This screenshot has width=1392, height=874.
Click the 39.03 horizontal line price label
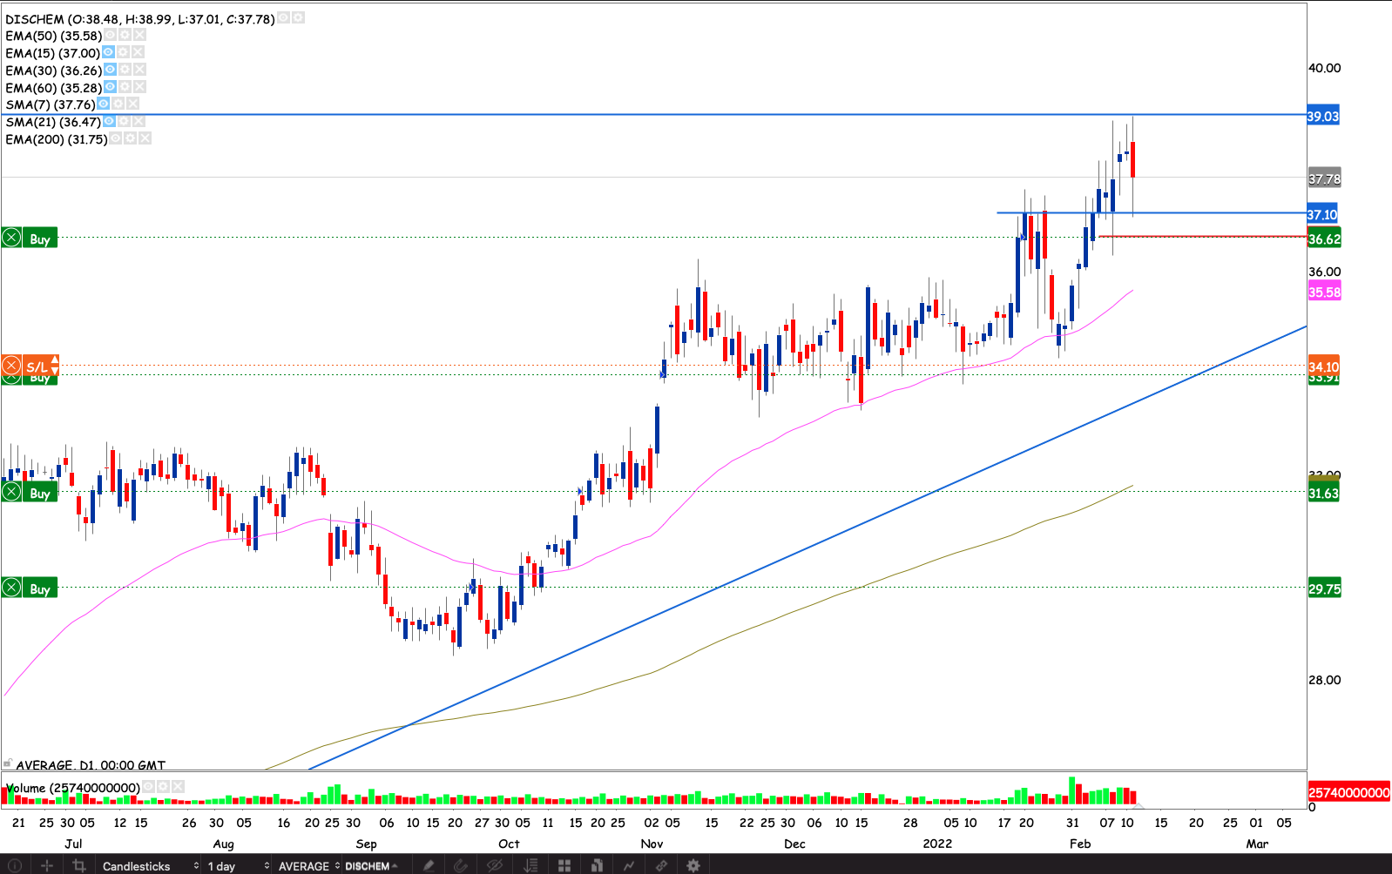1322,117
